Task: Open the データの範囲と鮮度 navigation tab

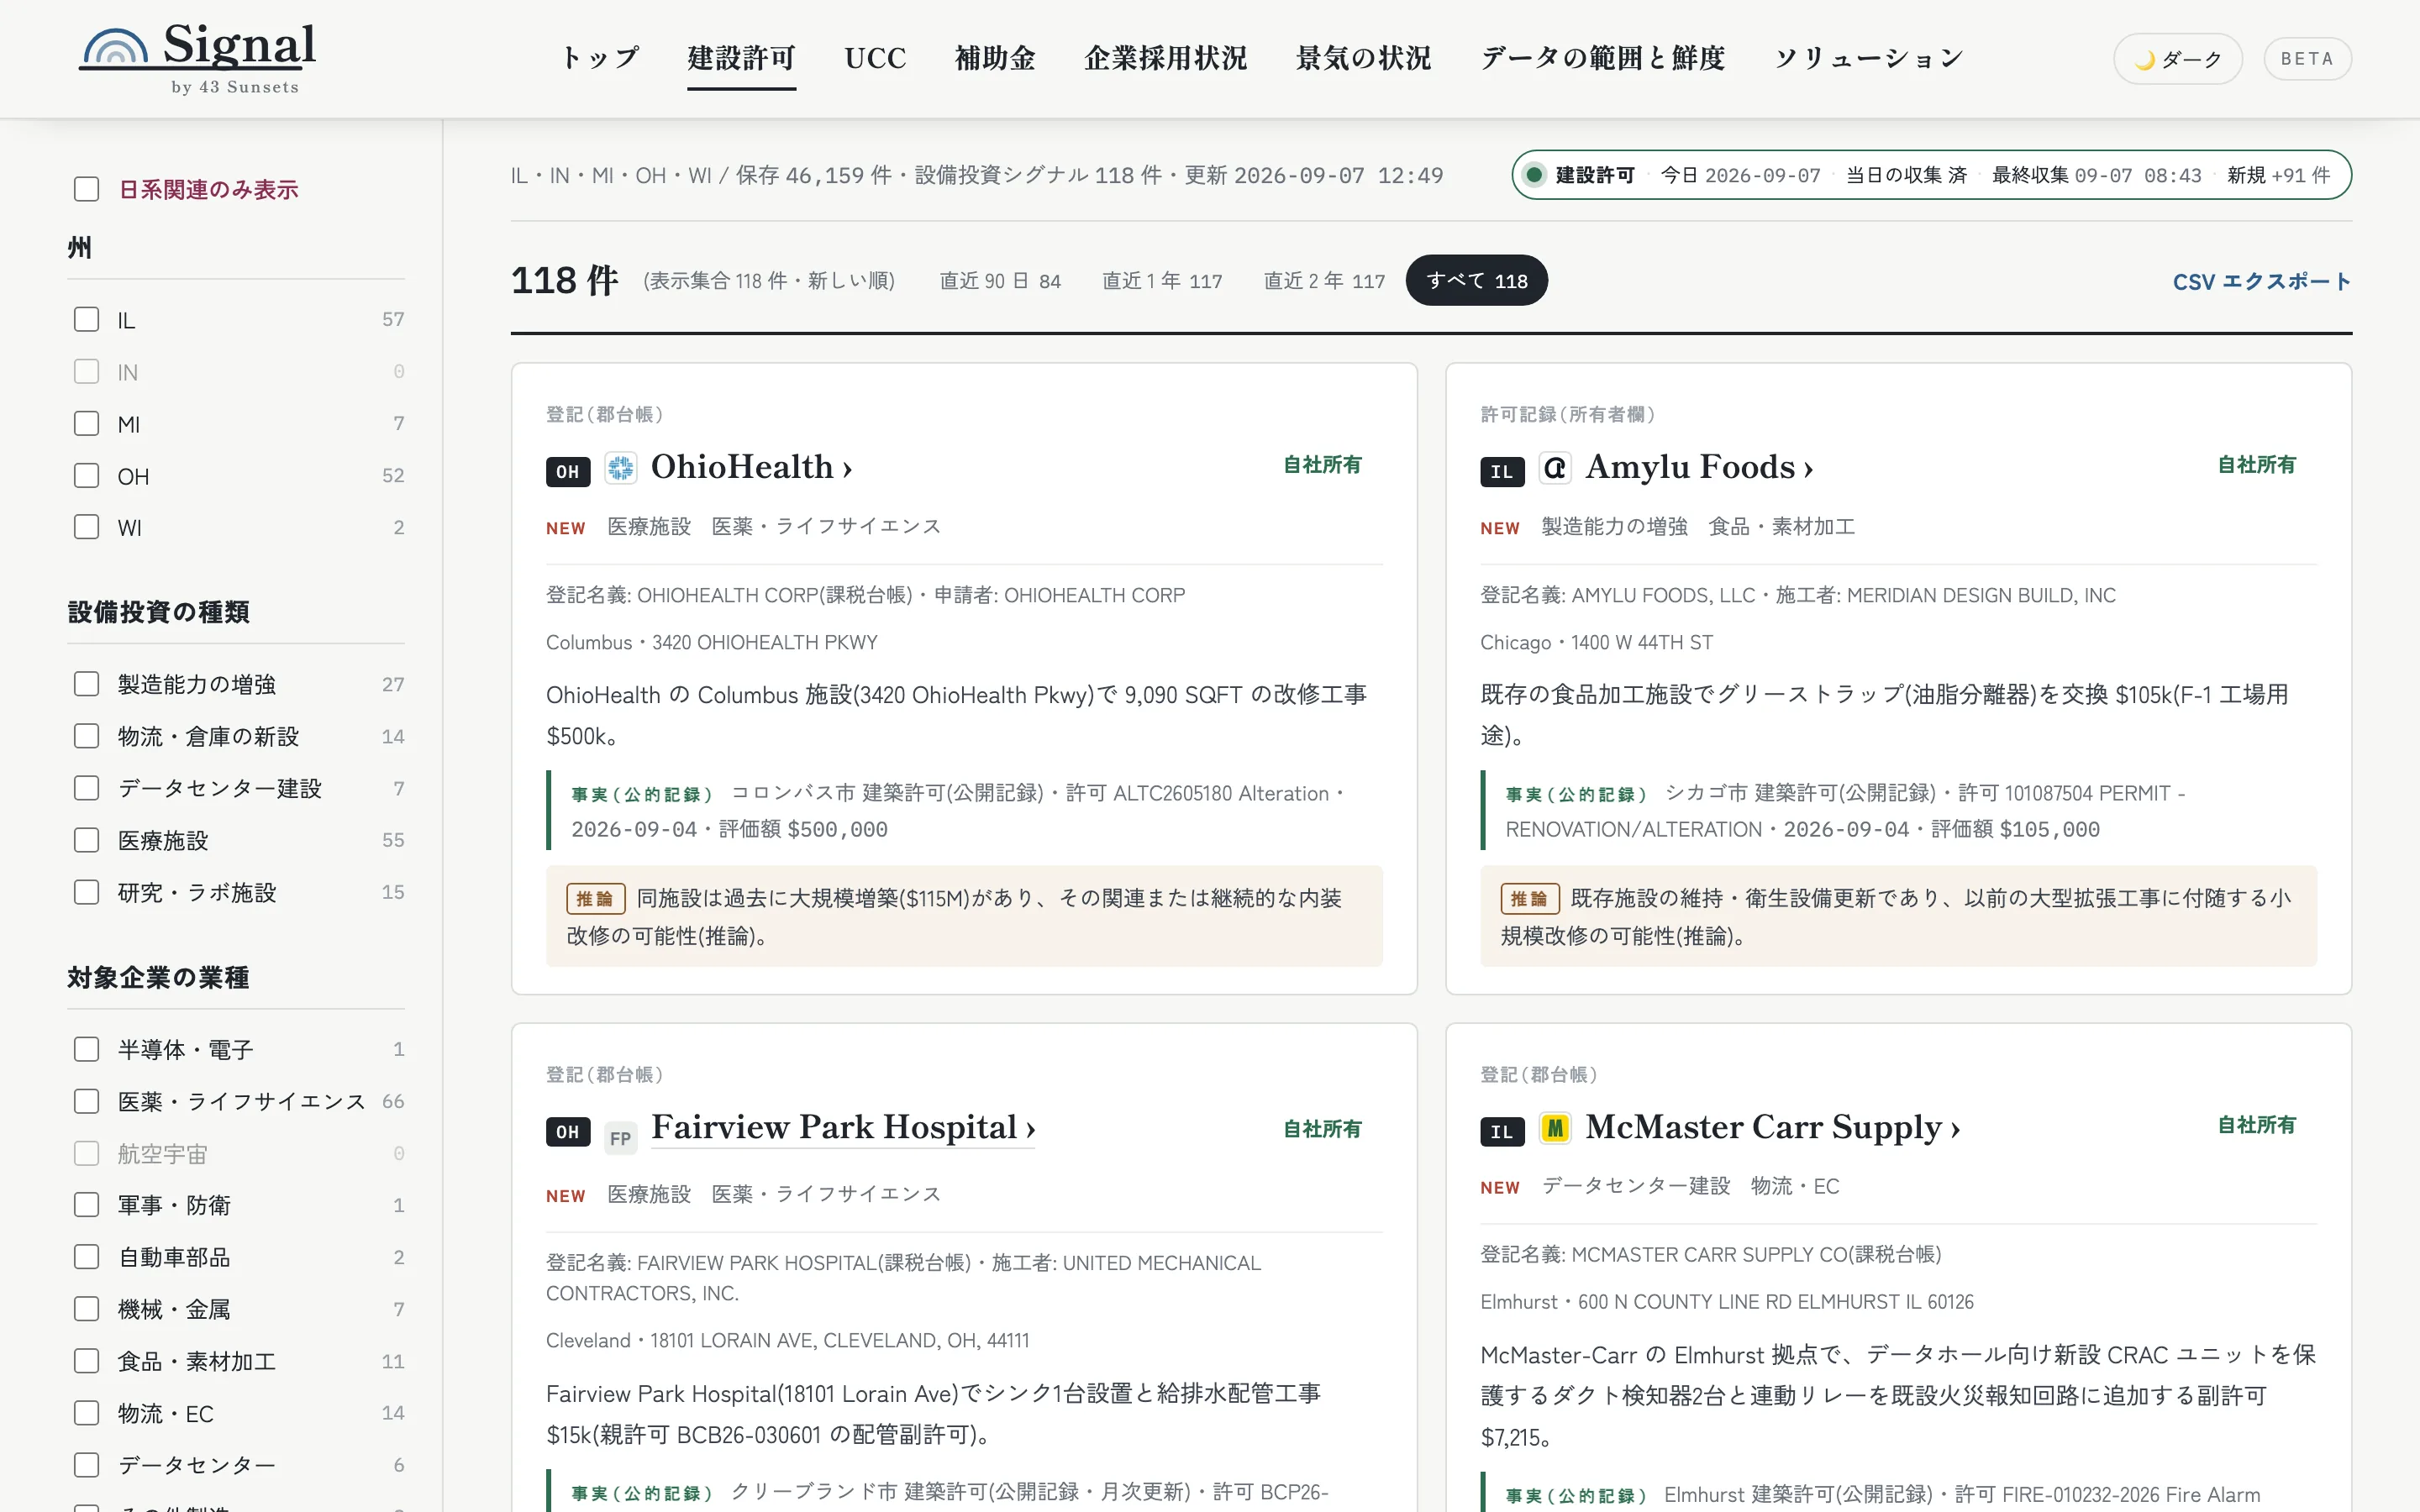Action: 1602,58
